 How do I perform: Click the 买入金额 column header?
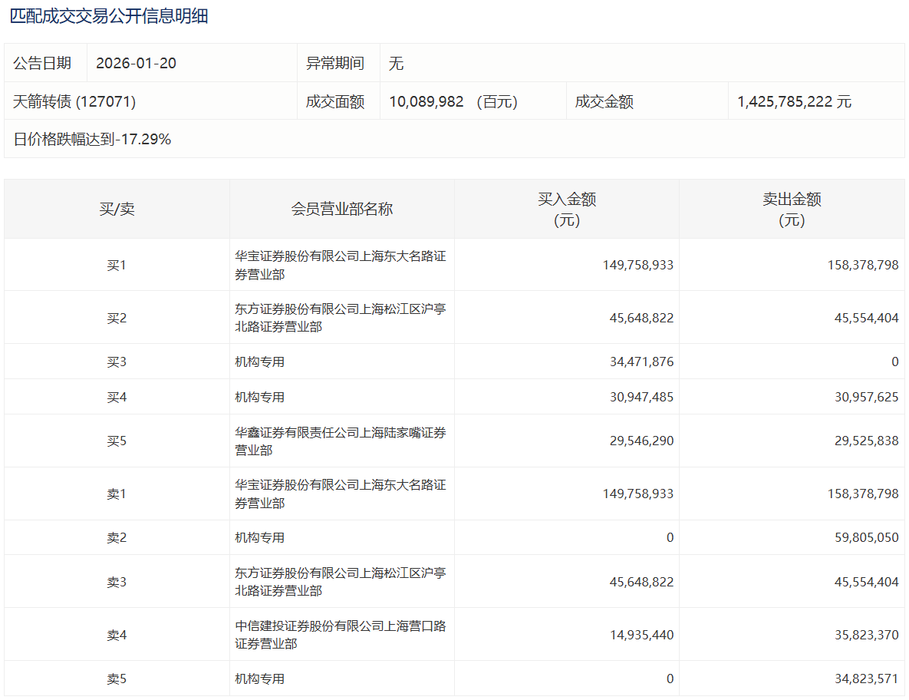(x=567, y=209)
